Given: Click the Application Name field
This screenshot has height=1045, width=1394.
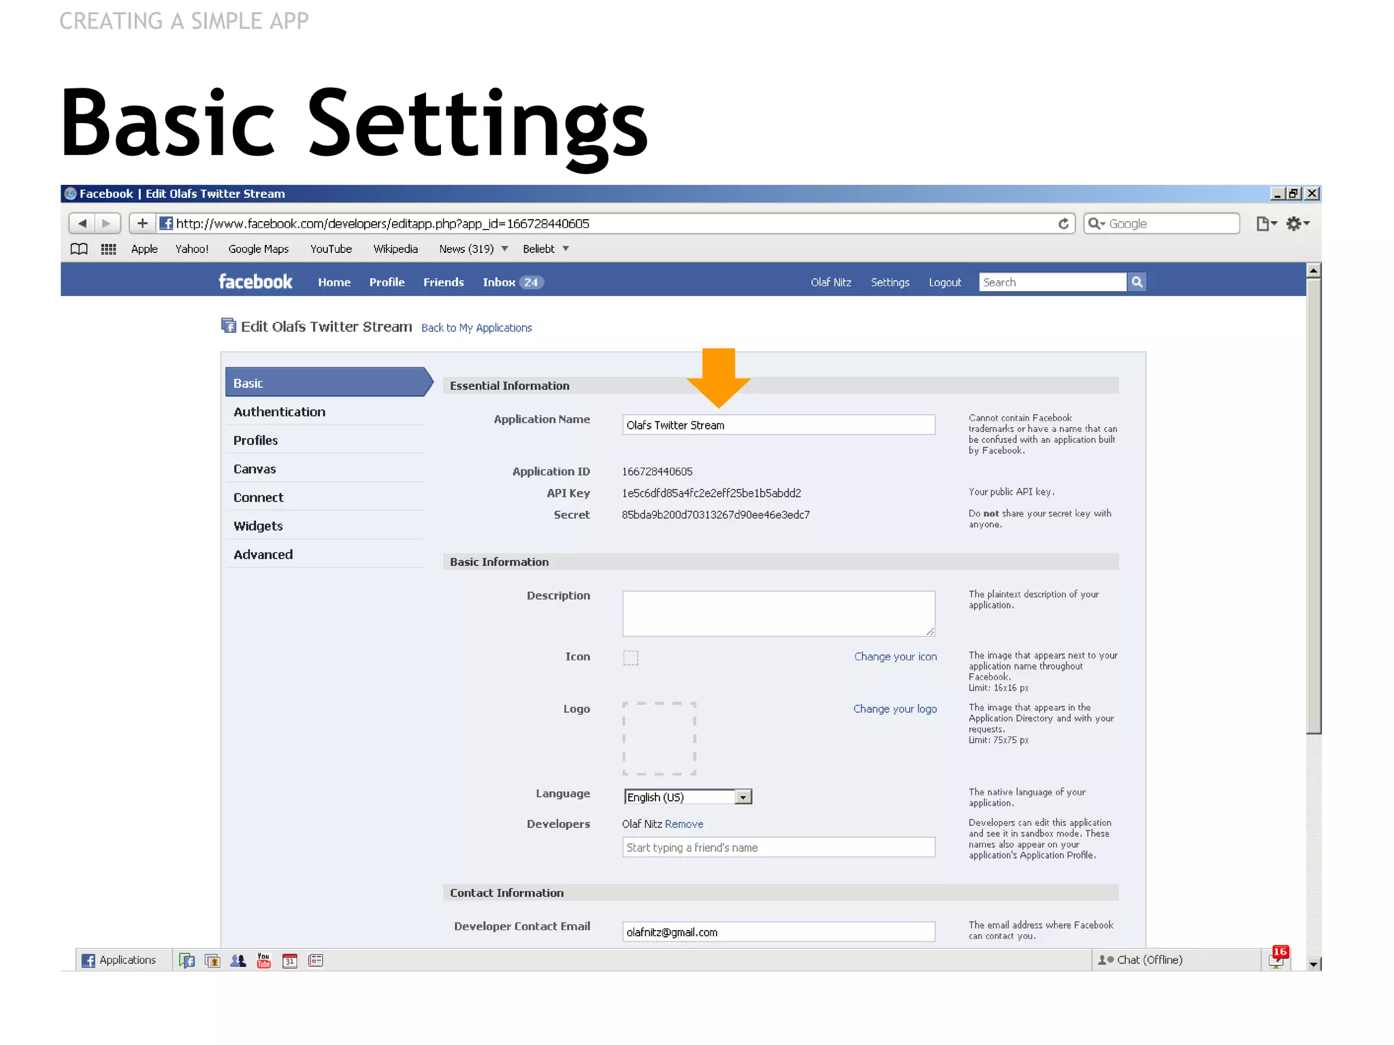Looking at the screenshot, I should tap(779, 425).
